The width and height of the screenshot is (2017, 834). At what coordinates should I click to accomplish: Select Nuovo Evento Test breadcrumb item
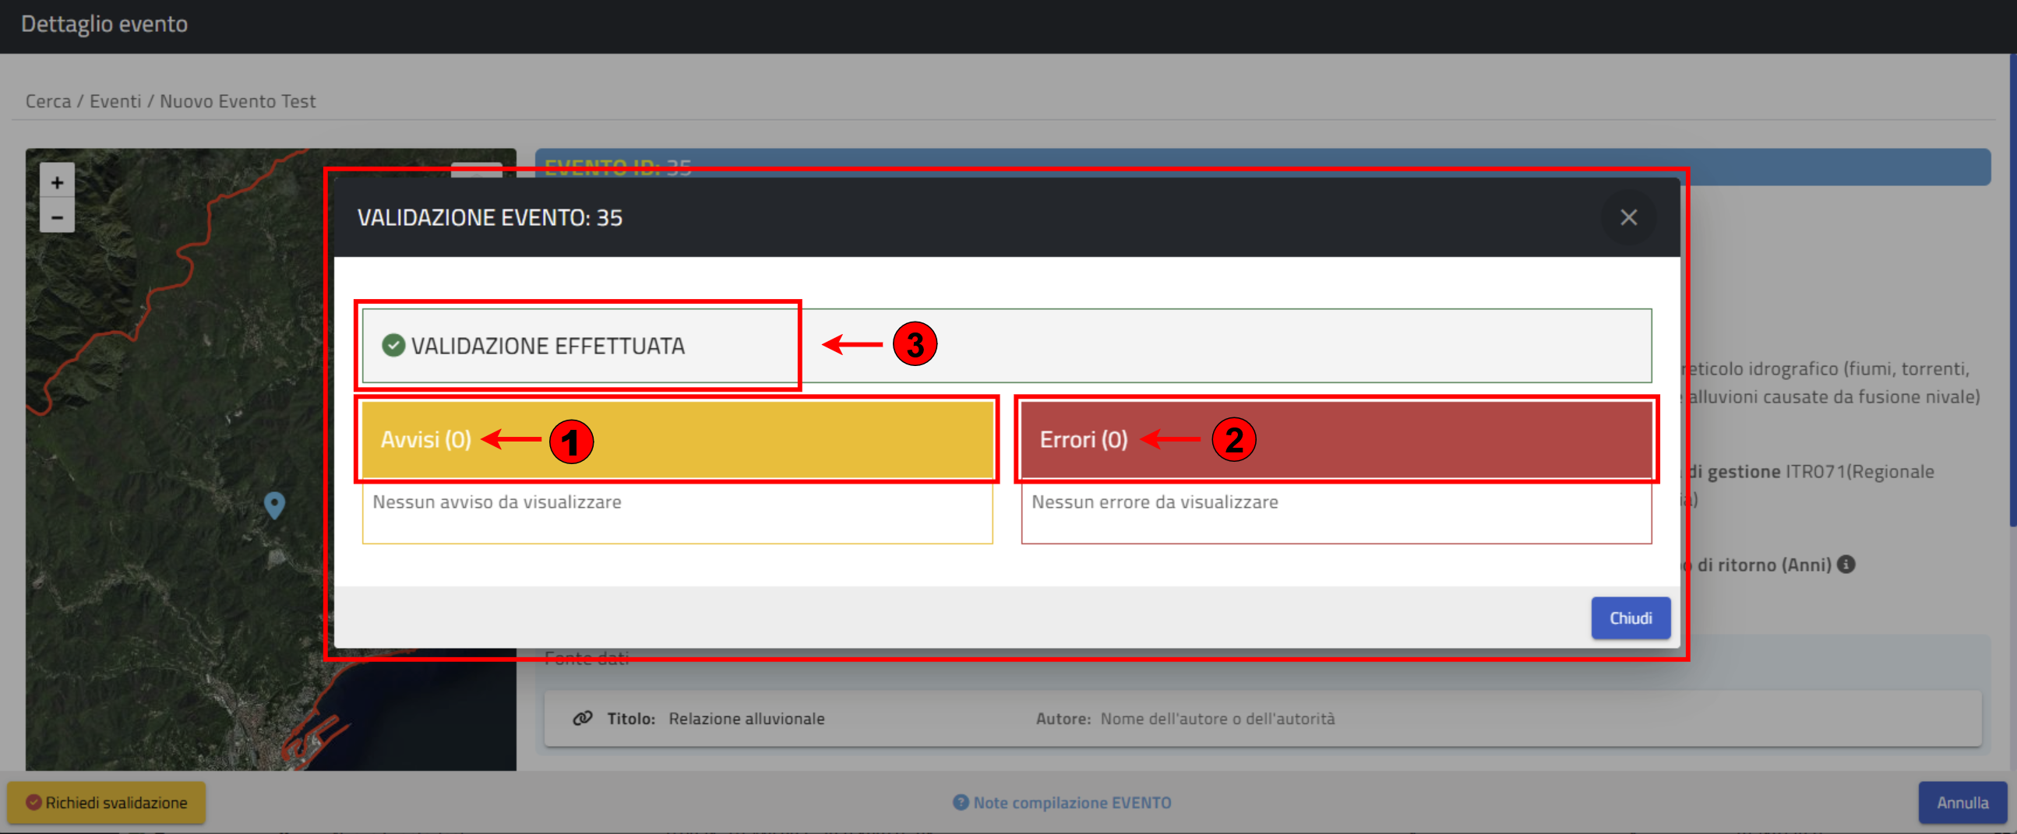pos(238,101)
